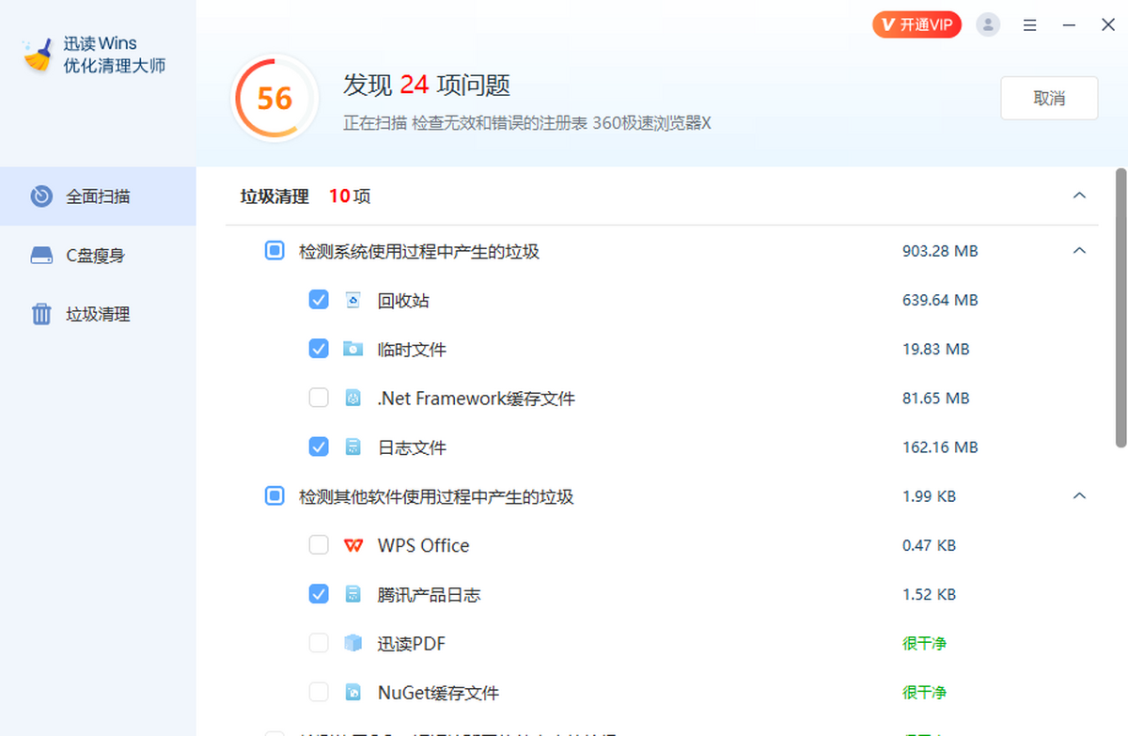Collapse the 903.28 MB system junk group
Viewport: 1128px width, 736px height.
[x=1079, y=251]
